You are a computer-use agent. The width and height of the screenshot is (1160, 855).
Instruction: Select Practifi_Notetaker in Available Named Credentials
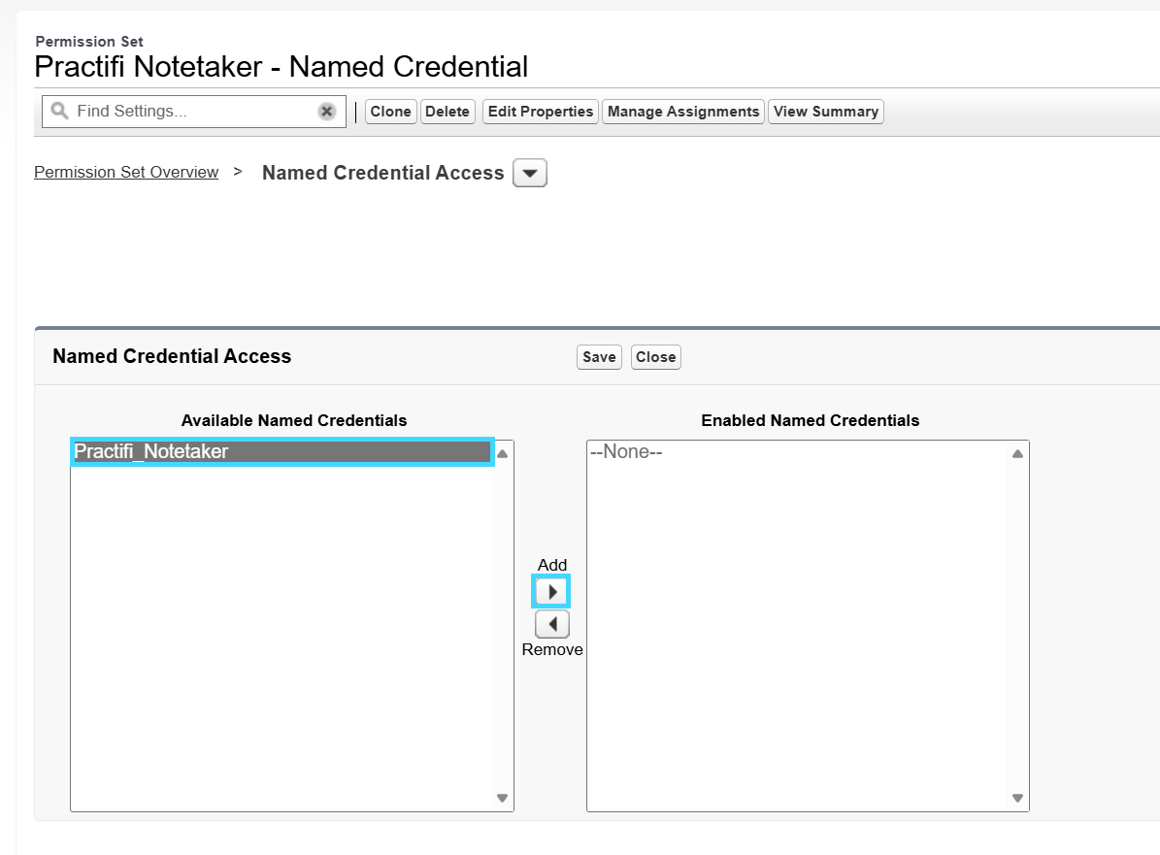(x=282, y=452)
